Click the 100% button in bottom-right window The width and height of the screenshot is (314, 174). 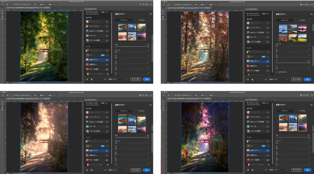(196, 95)
